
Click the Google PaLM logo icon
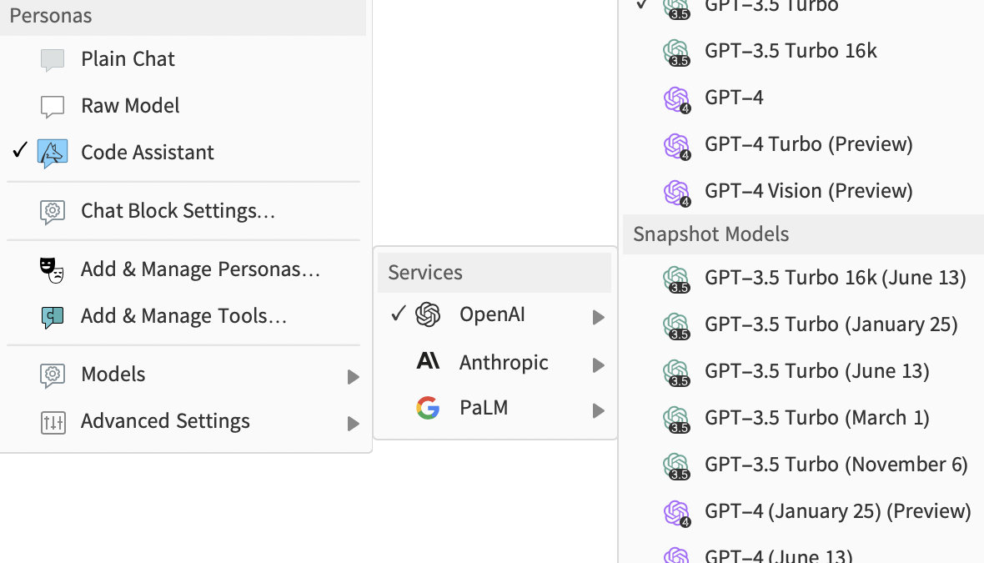point(428,408)
